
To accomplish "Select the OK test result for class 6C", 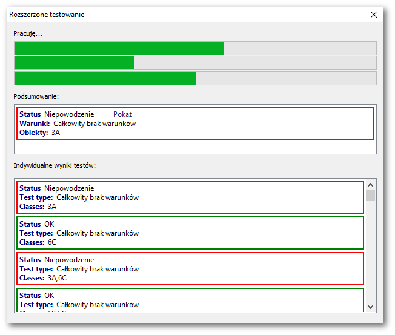I will 191,233.
